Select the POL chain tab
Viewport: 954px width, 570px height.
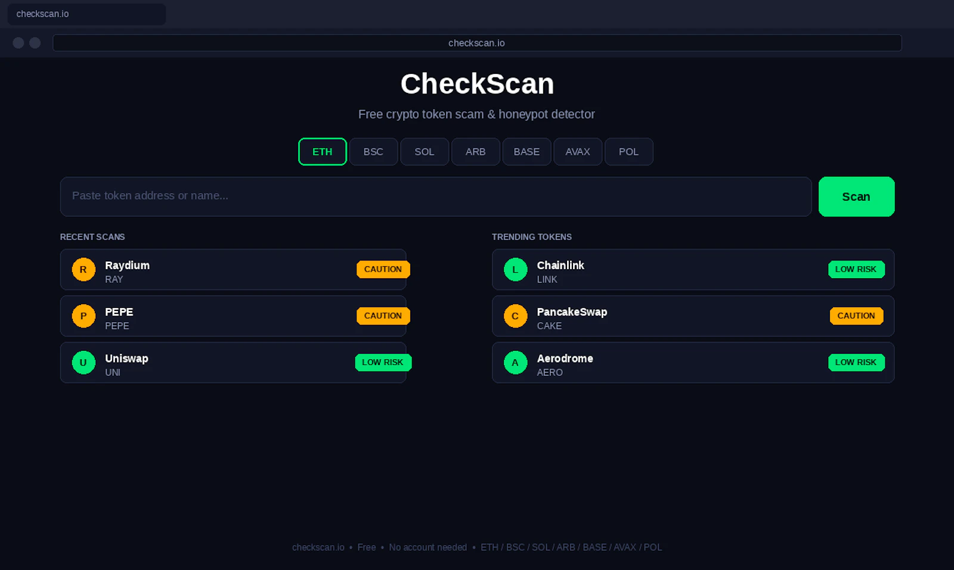click(x=628, y=151)
